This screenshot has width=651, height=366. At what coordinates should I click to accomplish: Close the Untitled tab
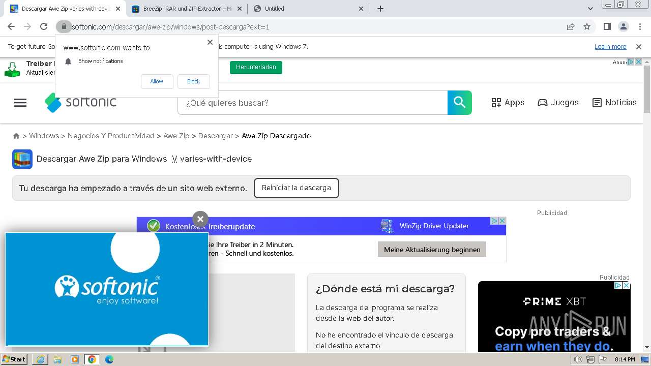(361, 9)
